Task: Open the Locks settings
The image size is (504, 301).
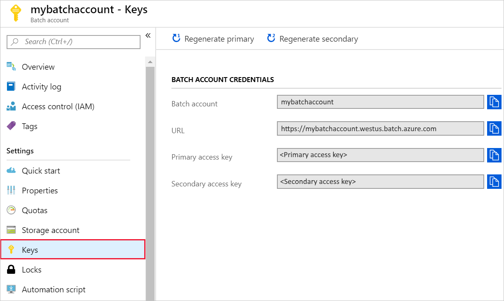Action: [x=31, y=269]
